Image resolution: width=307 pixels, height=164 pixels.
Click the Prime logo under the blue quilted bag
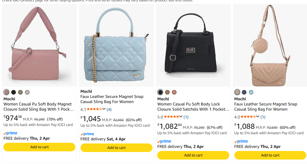click(x=87, y=134)
